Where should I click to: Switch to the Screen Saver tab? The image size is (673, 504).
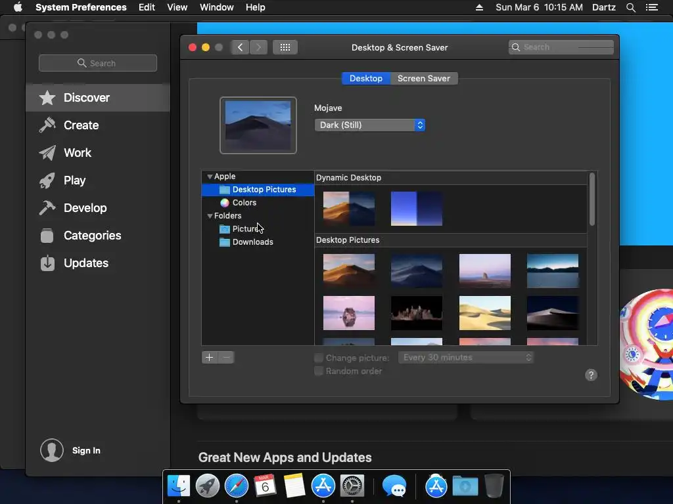(x=424, y=79)
